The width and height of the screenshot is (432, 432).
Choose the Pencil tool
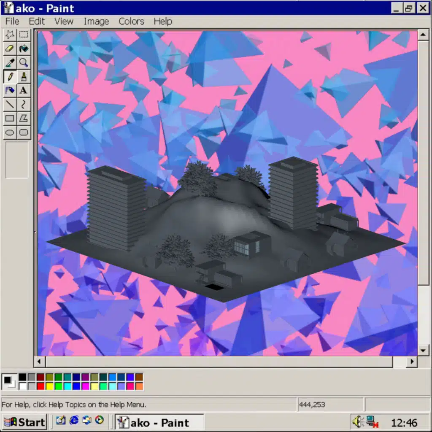pyautogui.click(x=10, y=77)
